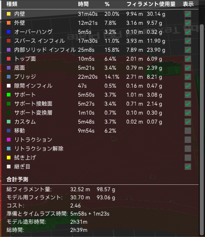This screenshot has width=205, height=237.
Task: Click blue オーバーハング color swatch
Action: [x=9, y=32]
